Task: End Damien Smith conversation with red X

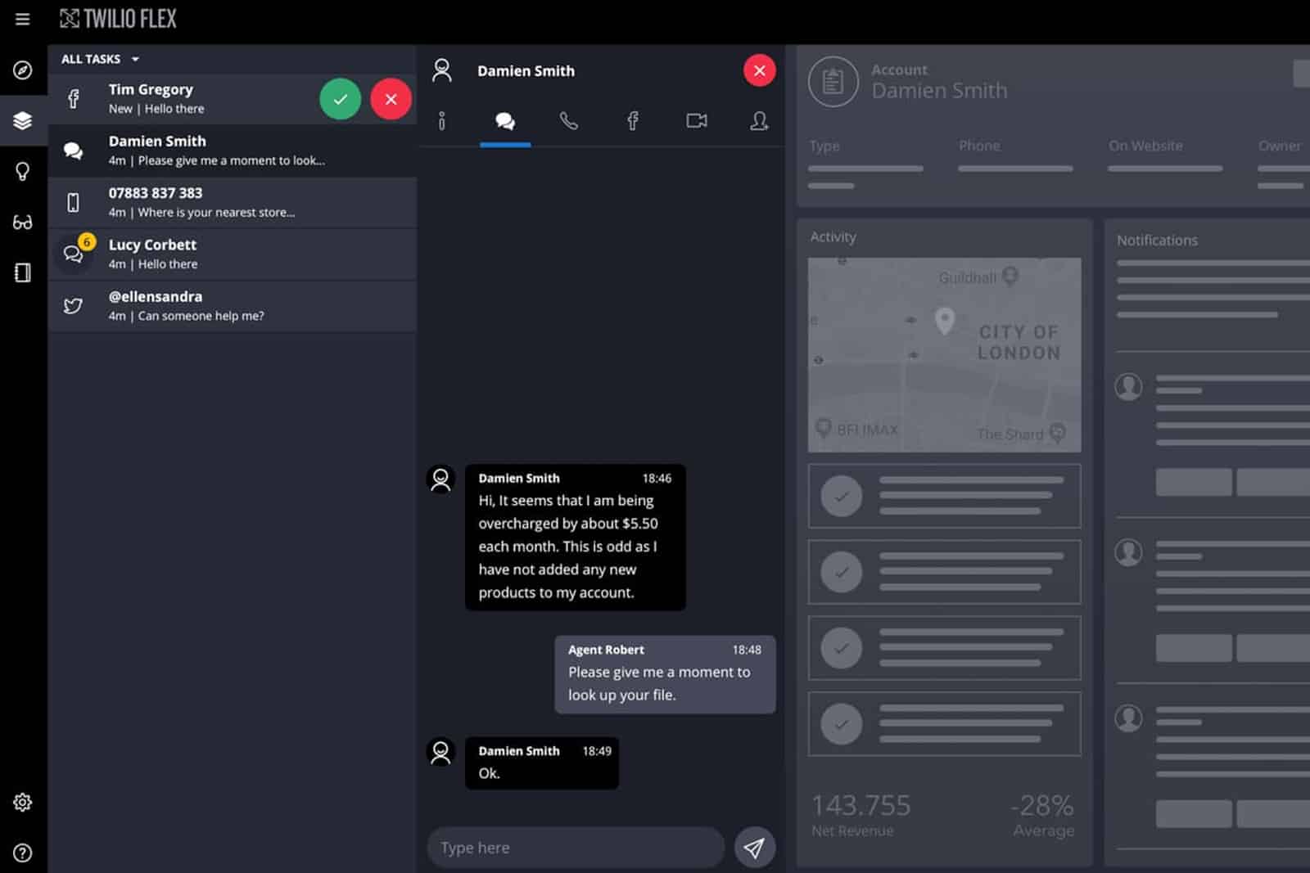Action: (x=759, y=70)
